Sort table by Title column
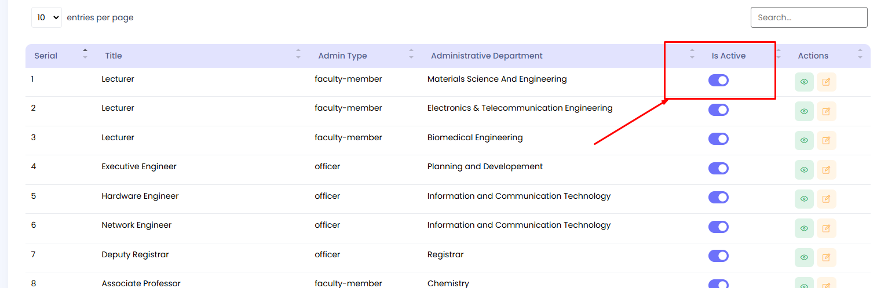 (114, 56)
